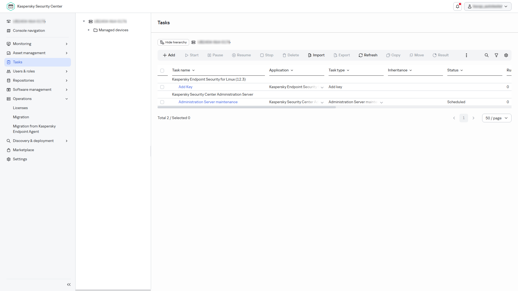The width and height of the screenshot is (518, 291).
Task: Open the task filter funnel icon
Action: click(x=496, y=55)
